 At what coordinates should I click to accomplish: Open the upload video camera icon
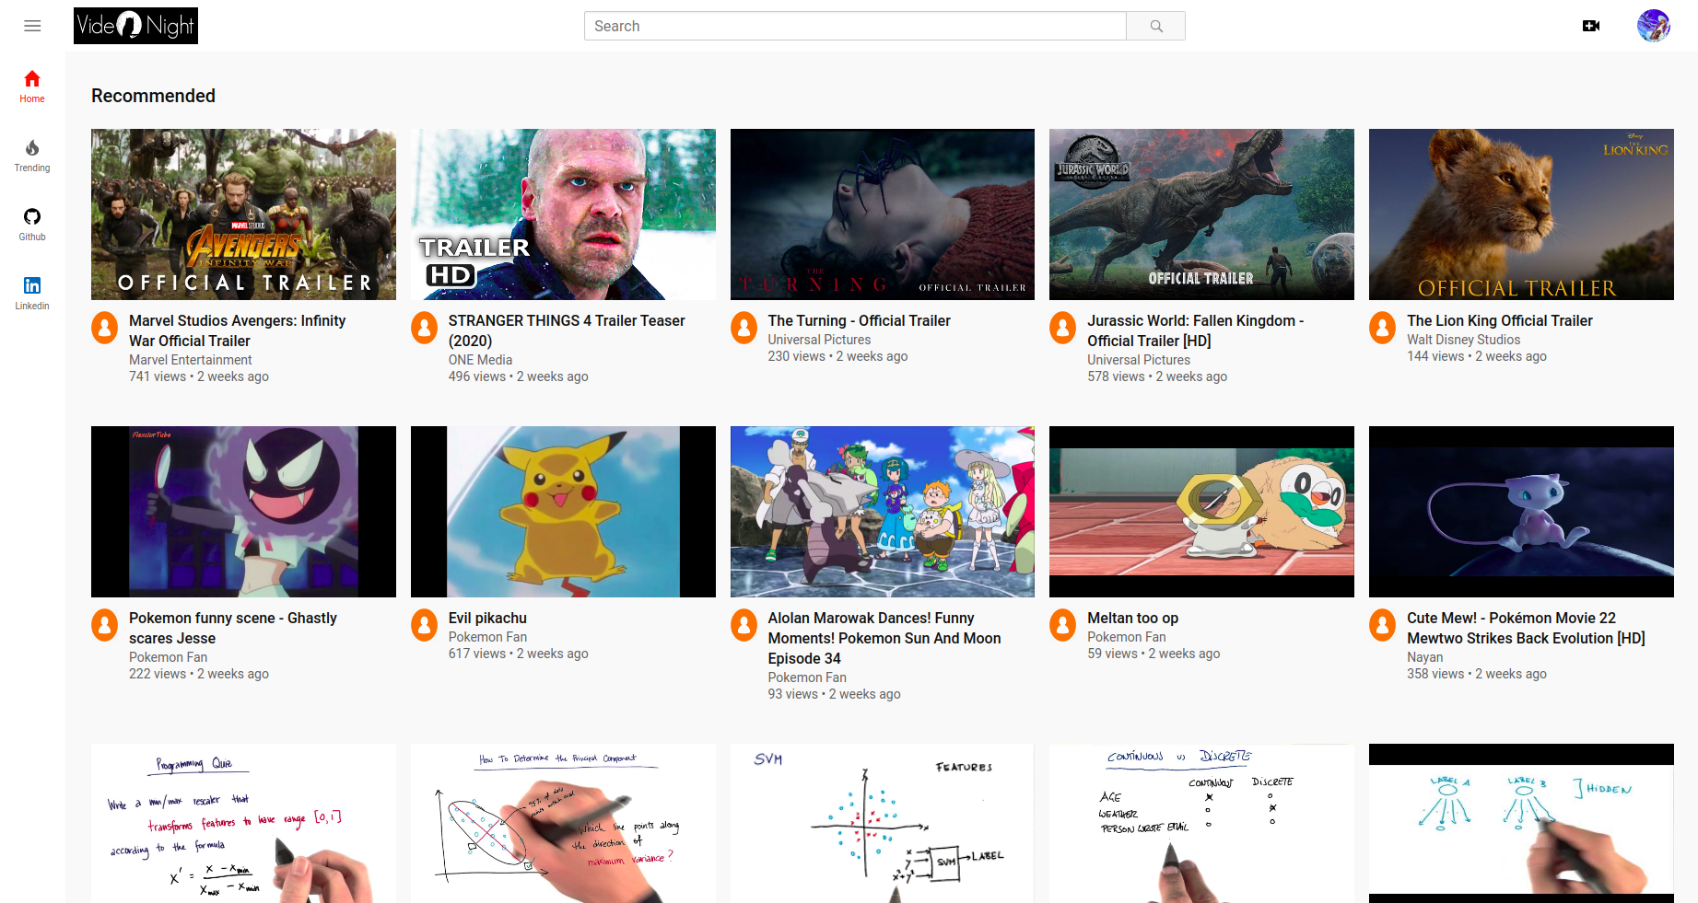(x=1591, y=26)
